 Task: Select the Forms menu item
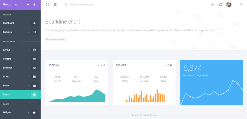click(20, 86)
